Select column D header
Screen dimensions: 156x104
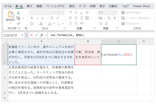144,41
